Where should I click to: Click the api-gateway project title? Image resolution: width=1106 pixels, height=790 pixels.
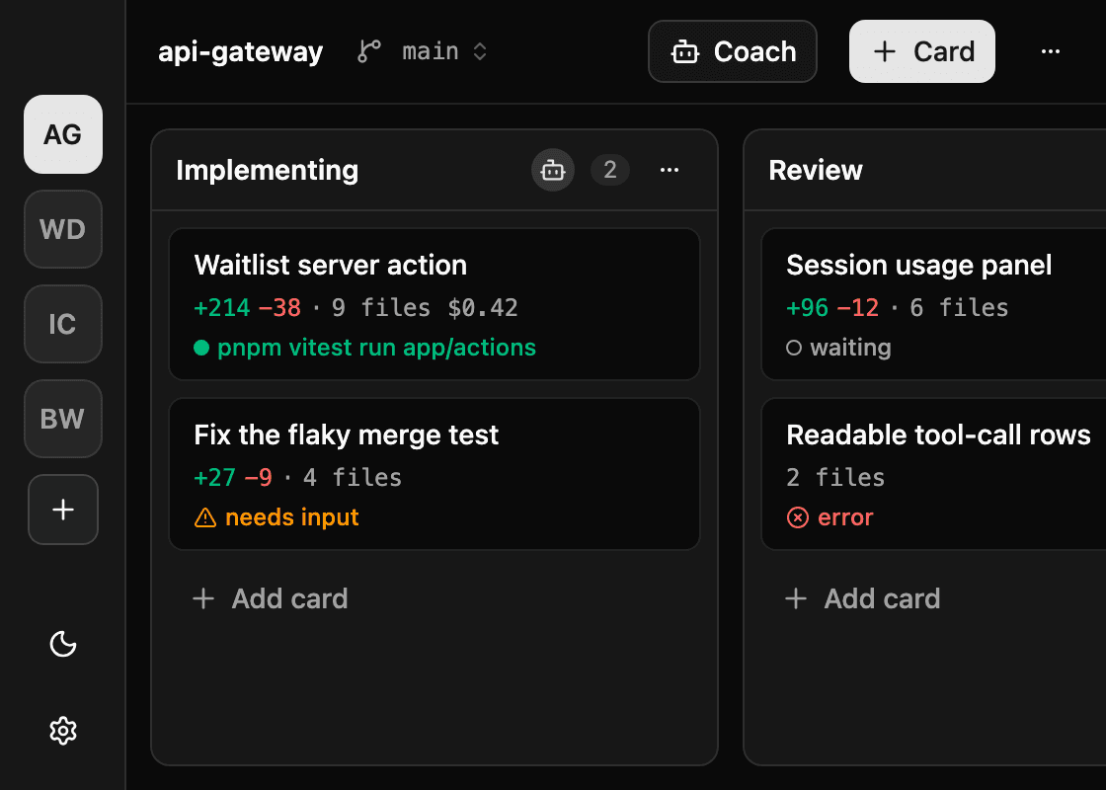(241, 51)
